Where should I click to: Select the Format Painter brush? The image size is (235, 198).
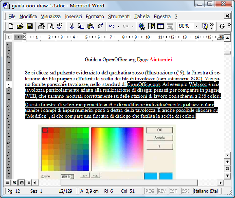100,26
